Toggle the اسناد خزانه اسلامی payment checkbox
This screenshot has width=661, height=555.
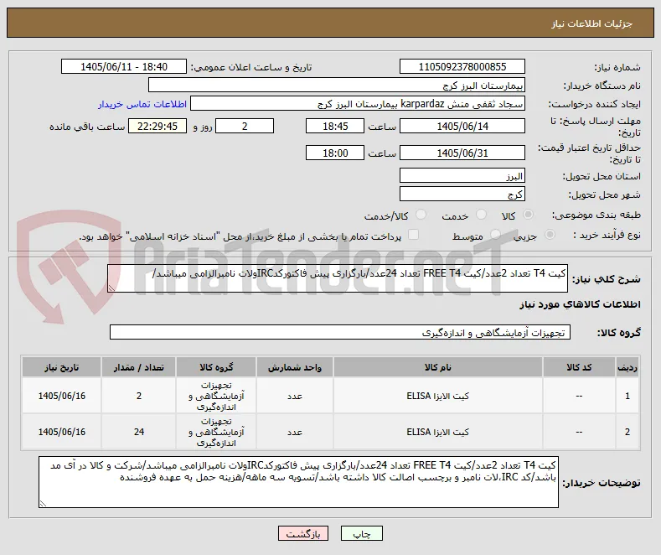point(414,235)
